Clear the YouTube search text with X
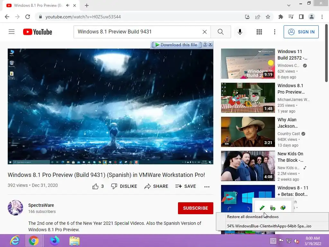This screenshot has width=329, height=247. (205, 32)
